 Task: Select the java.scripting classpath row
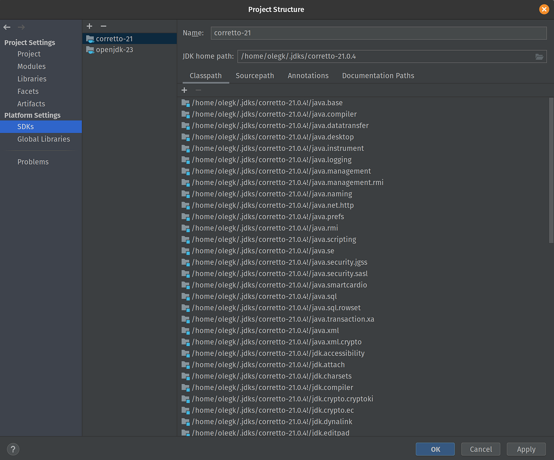pos(363,240)
